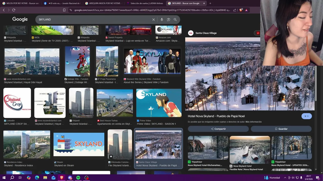Open About the Series Skyland Wiki thumbnail
323x181 pixels.
pos(152,61)
